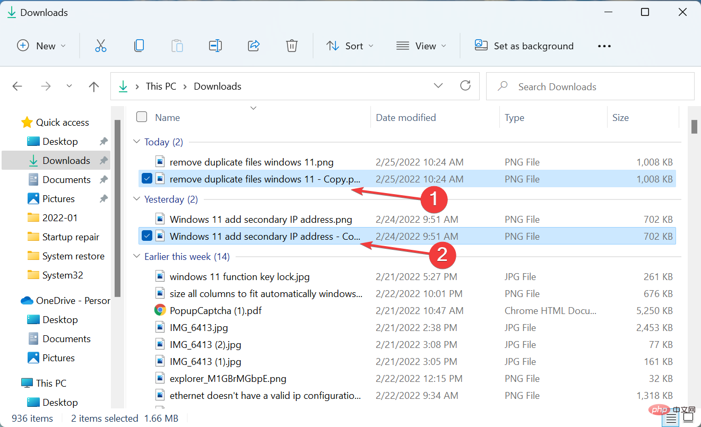Open Documents under Quick access
Image resolution: width=701 pixels, height=427 pixels.
tap(66, 180)
